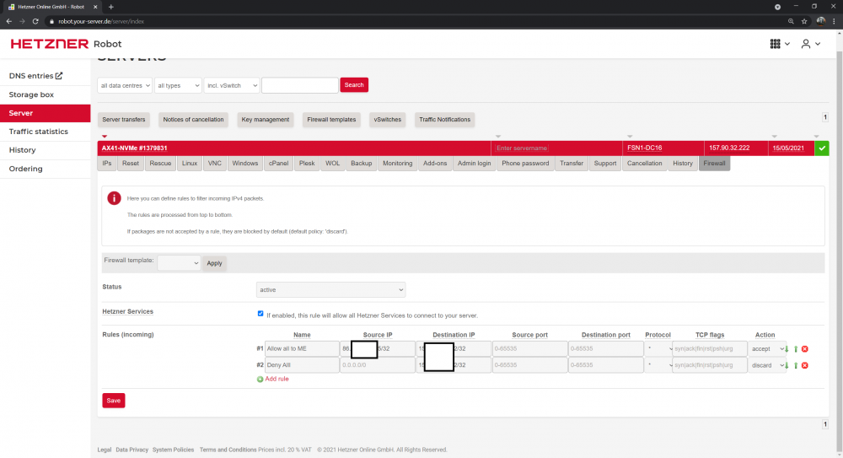Screen dimensions: 843x458
Task: Open Key management button
Action: tap(265, 120)
